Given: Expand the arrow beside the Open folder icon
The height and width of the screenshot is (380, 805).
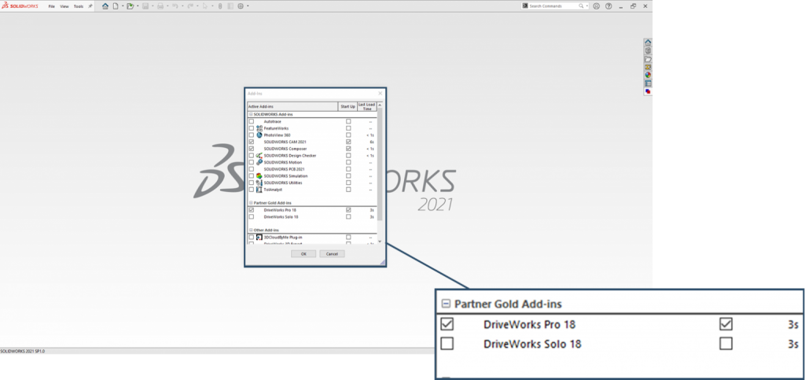Looking at the screenshot, I should 138,6.
